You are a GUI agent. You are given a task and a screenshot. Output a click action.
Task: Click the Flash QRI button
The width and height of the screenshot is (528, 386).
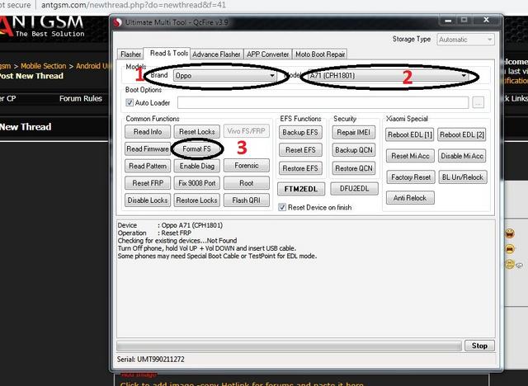tap(247, 200)
